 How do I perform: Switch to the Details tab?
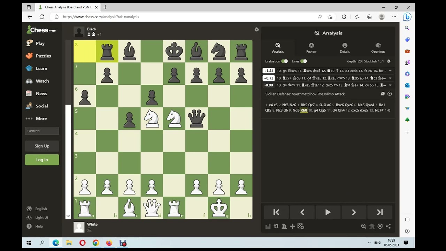(x=345, y=48)
